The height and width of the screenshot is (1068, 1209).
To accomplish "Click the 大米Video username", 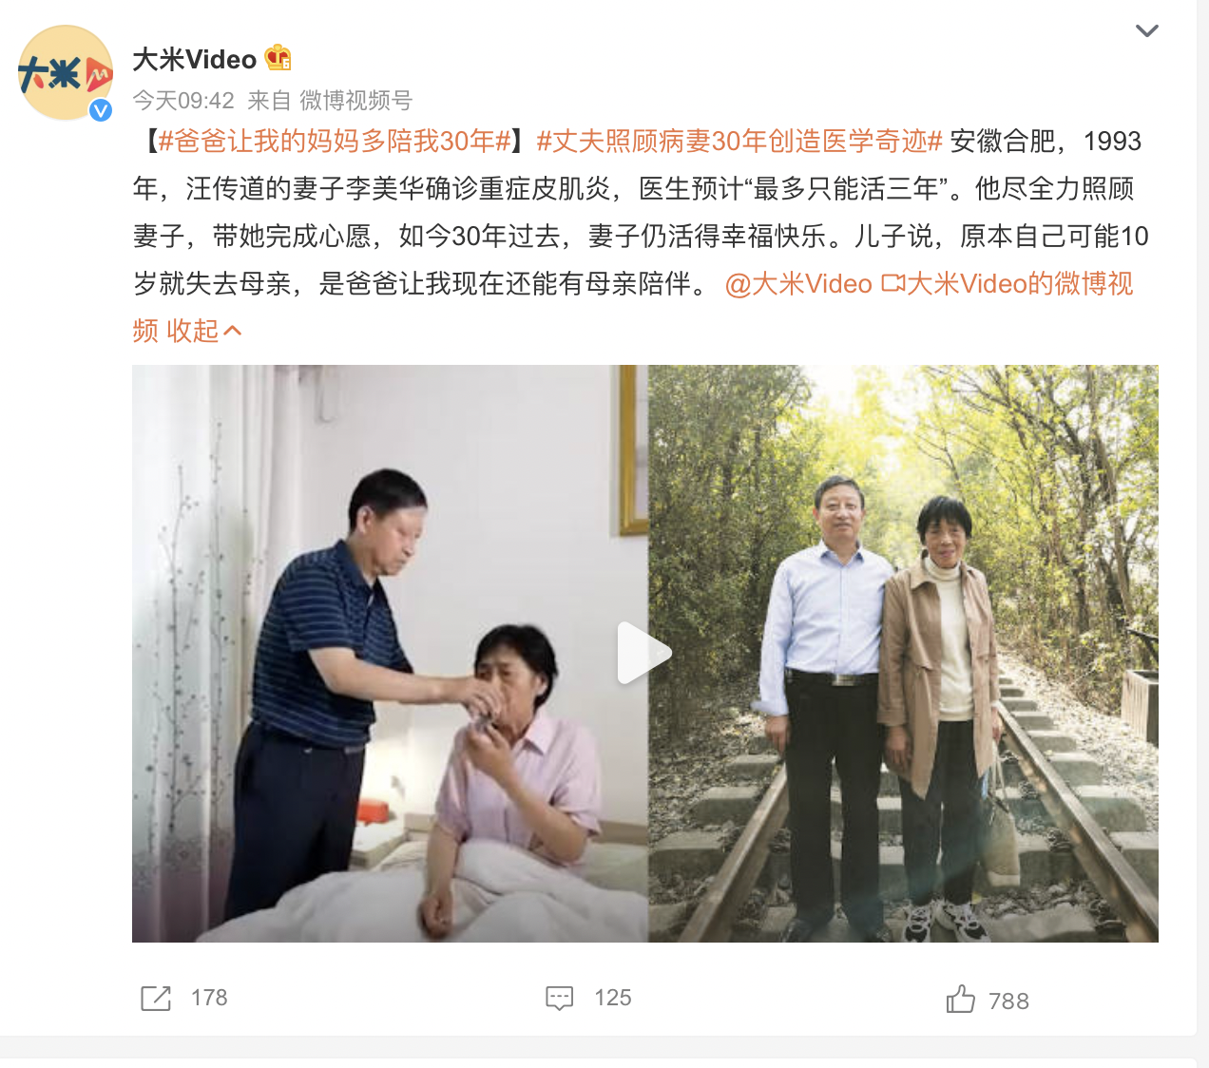I will click(195, 60).
